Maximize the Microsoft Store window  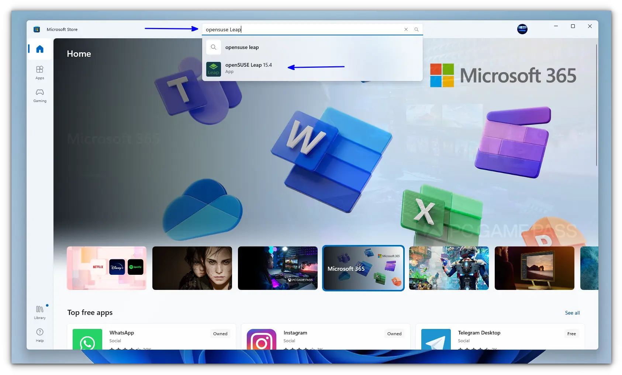573,26
